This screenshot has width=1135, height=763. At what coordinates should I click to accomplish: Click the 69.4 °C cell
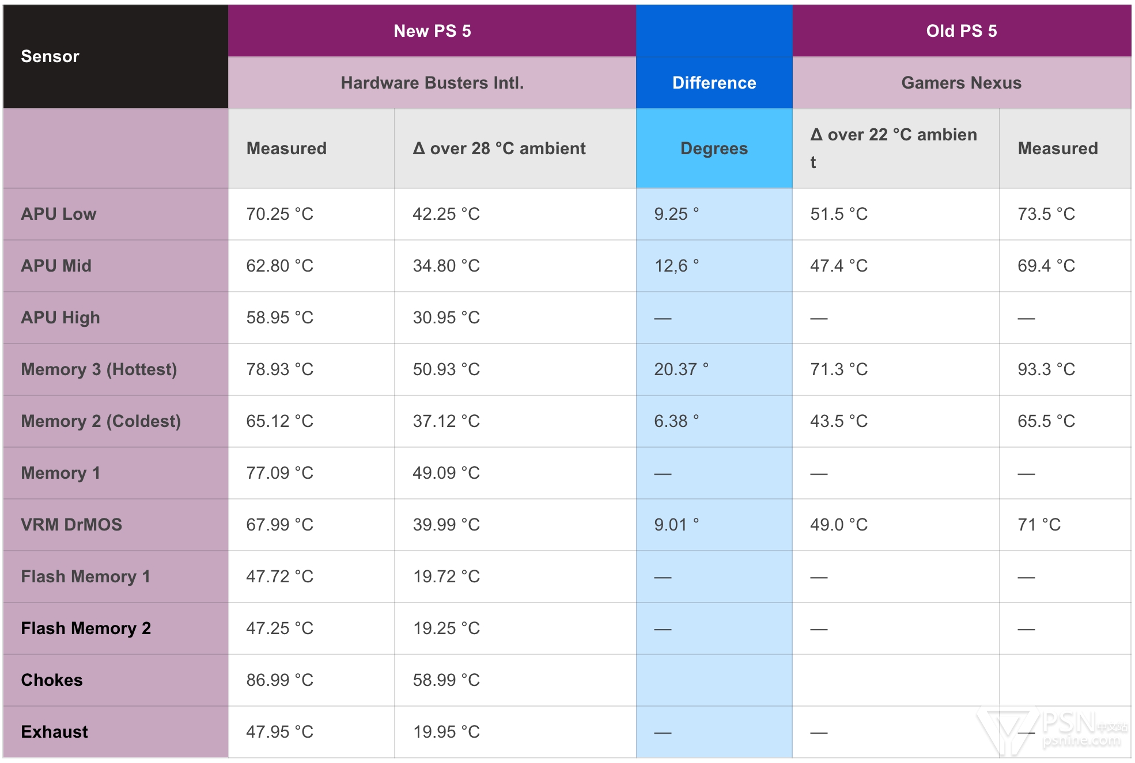click(1065, 266)
